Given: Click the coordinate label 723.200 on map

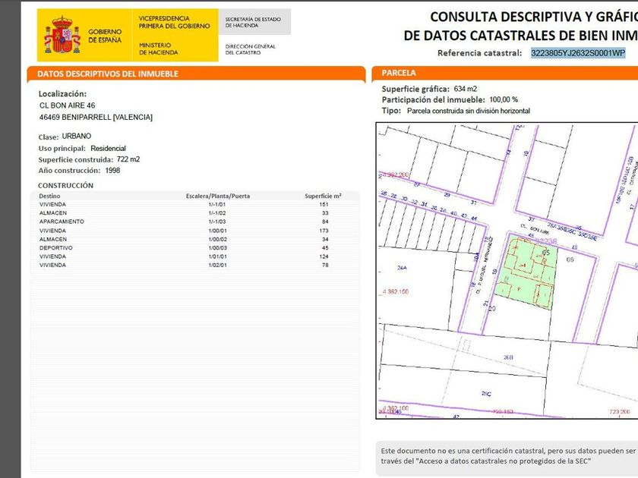Looking at the screenshot, I should point(619,412).
